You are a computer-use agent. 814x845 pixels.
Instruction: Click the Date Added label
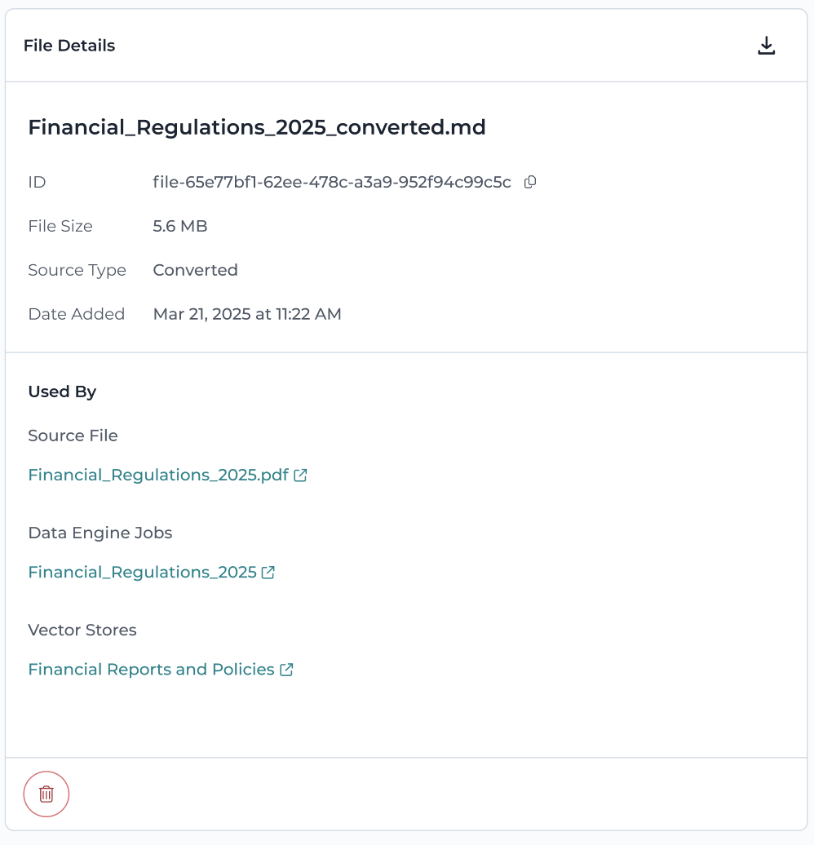(x=76, y=314)
